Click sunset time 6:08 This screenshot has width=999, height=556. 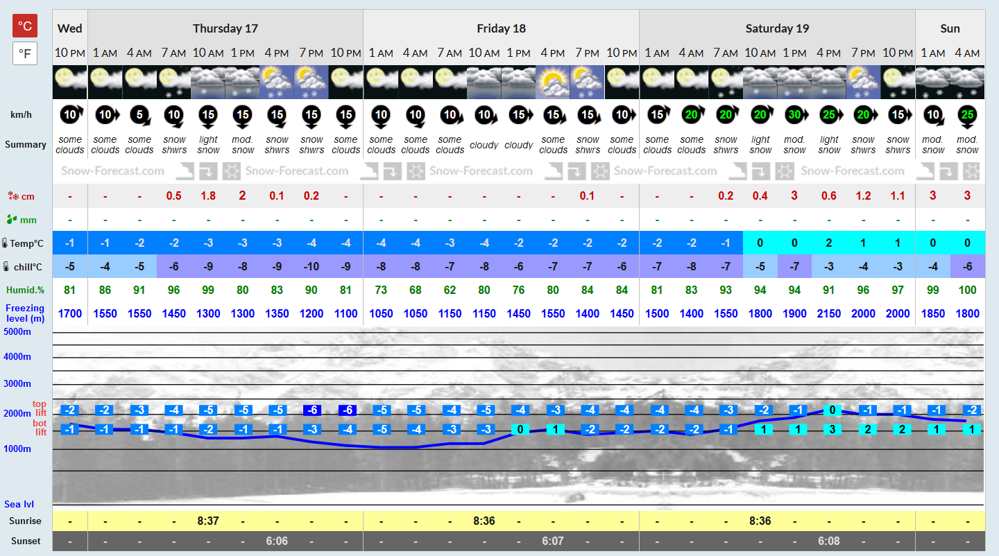click(x=829, y=541)
